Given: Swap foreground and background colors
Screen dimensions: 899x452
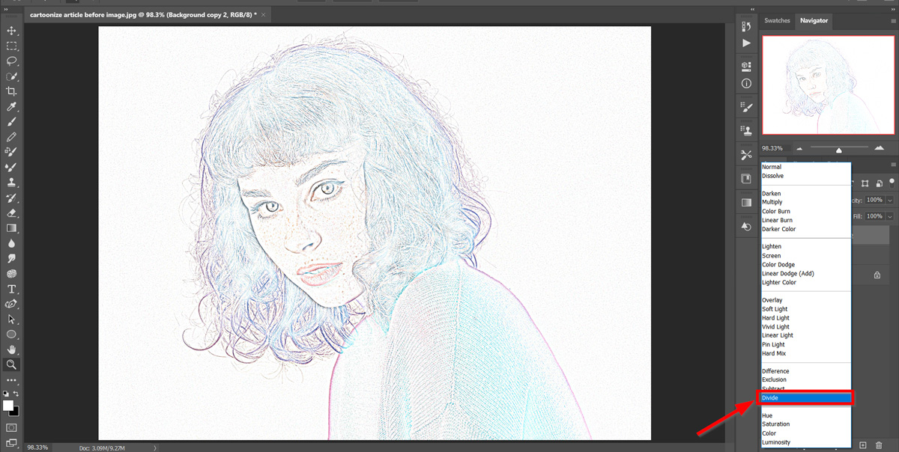Looking at the screenshot, I should click(16, 394).
